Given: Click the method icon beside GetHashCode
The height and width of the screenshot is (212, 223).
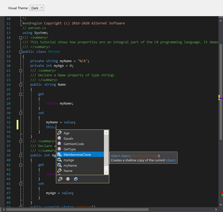Looking at the screenshot, I should pyautogui.click(x=59, y=144).
